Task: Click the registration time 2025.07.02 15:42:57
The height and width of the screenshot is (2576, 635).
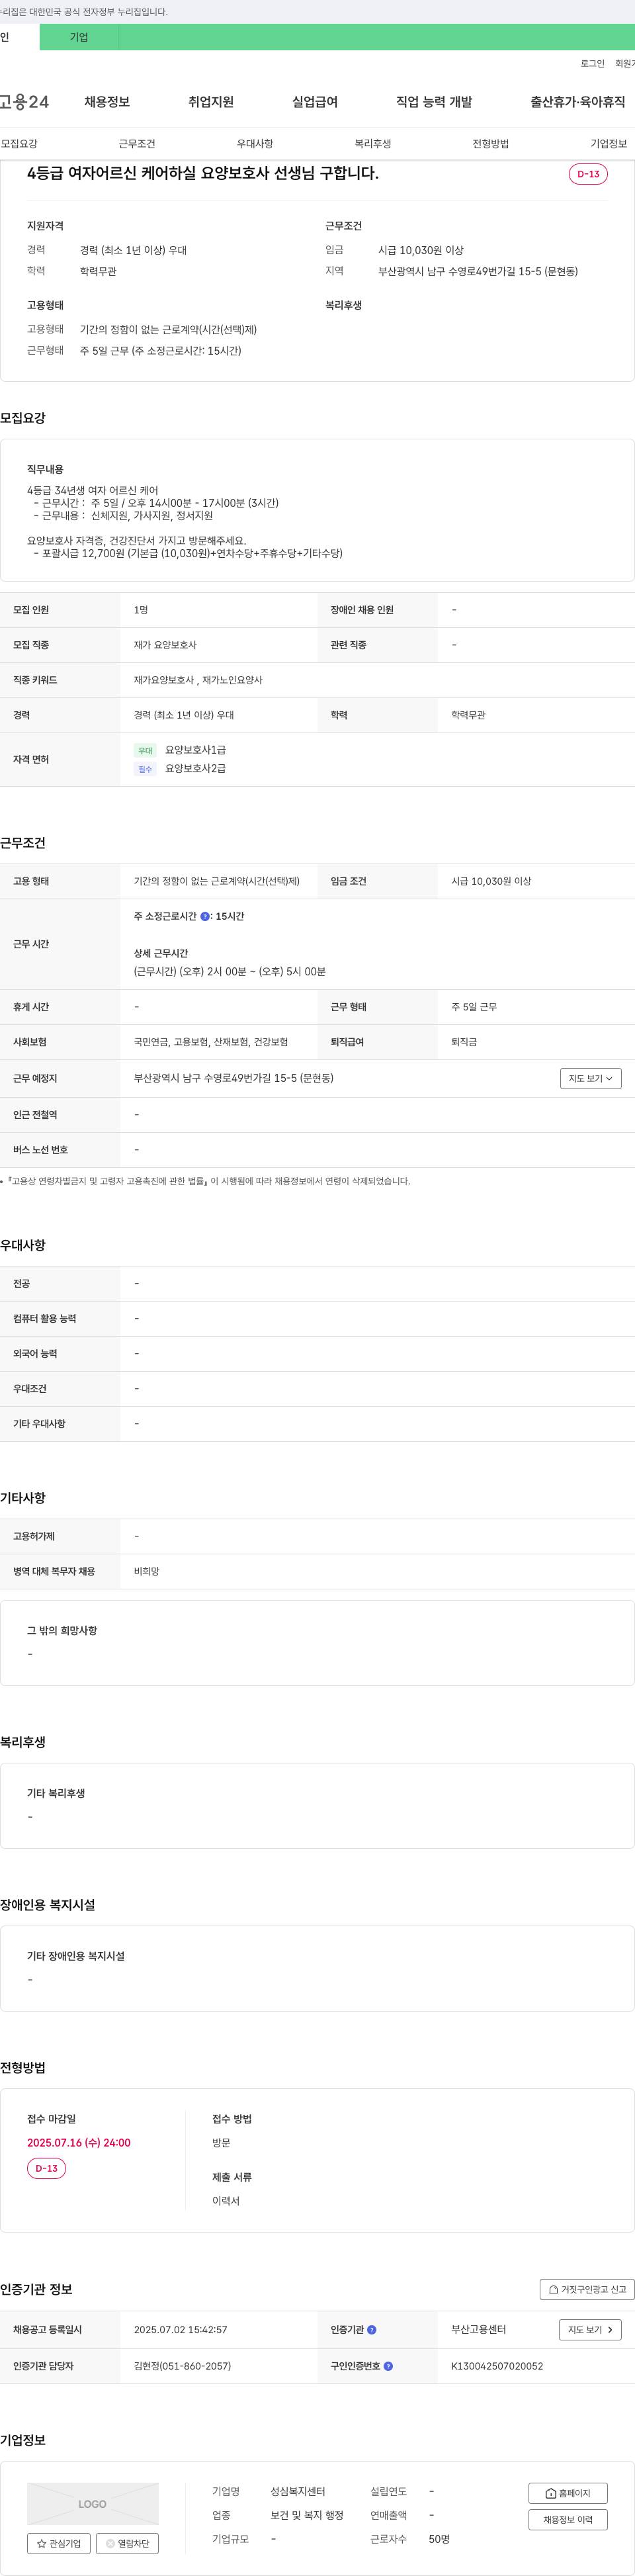Action: [x=180, y=2329]
